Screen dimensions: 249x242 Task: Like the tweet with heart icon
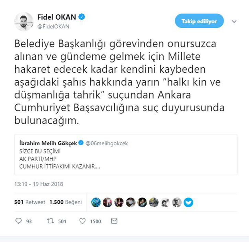coord(82,221)
